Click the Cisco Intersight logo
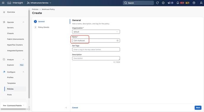 pyautogui.click(x=15, y=3)
